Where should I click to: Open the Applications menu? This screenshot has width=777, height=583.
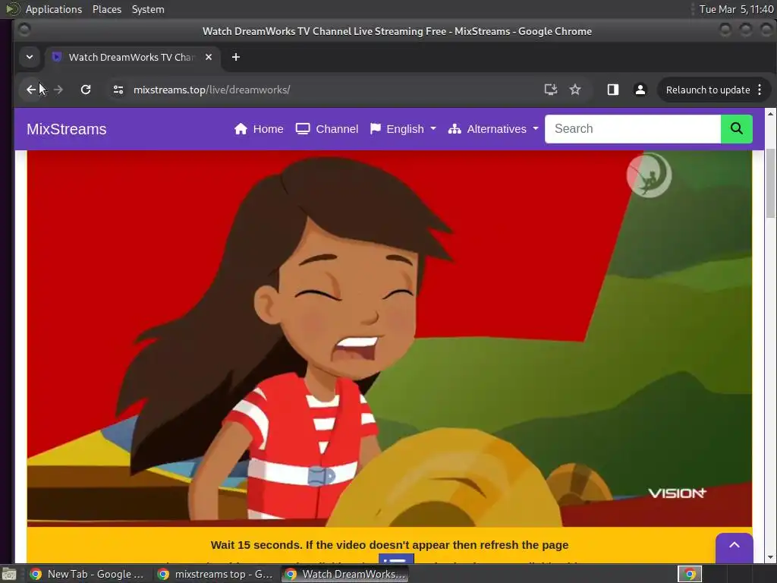(x=54, y=9)
